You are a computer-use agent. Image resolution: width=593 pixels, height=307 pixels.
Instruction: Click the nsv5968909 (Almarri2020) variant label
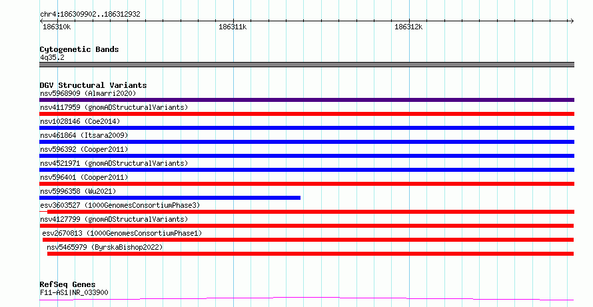click(88, 93)
